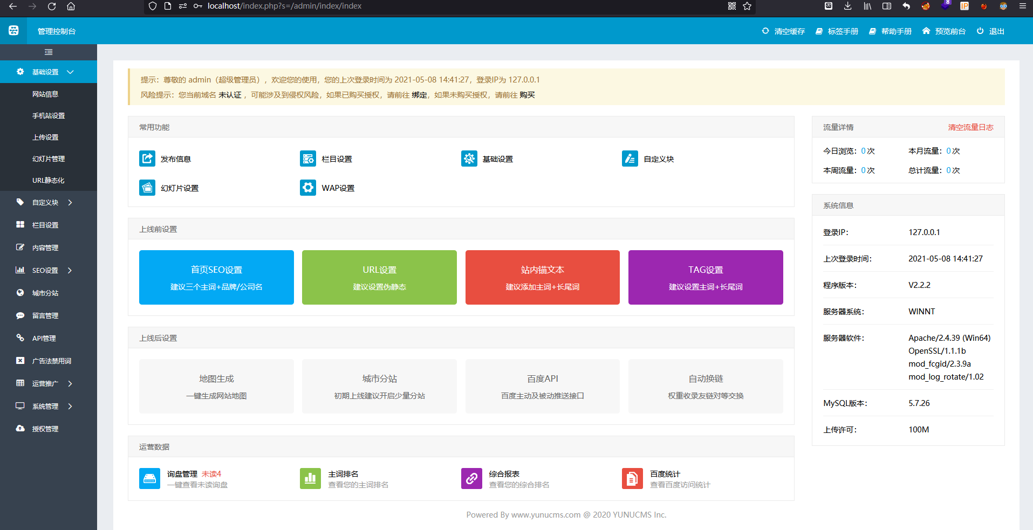Screen dimensions: 1033x530
Task: Click the 城市分站 globe icon in sidebar
Action: tap(20, 293)
